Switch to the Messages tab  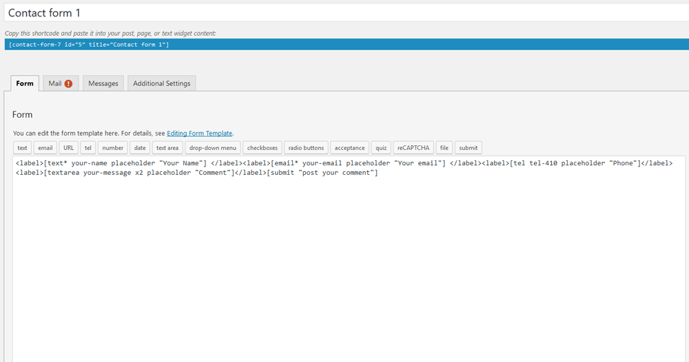(x=103, y=83)
